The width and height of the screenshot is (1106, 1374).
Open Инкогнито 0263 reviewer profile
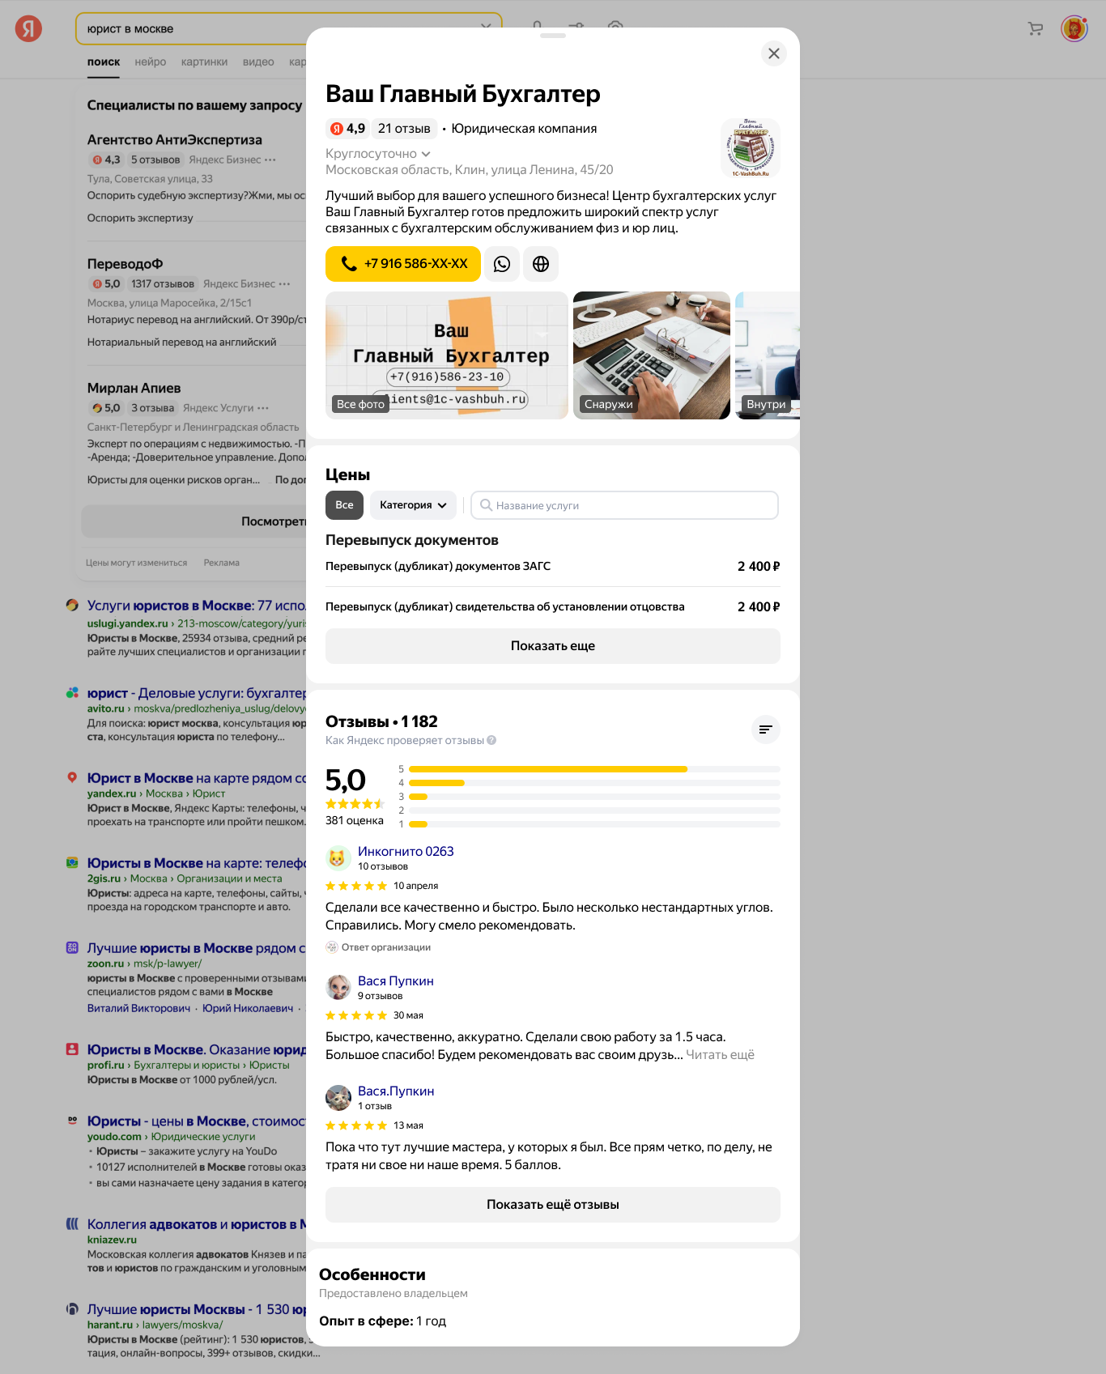coord(406,852)
